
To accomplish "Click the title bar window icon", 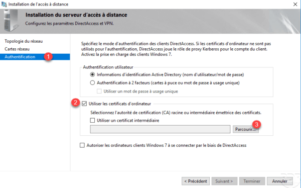I will tap(4, 4).
